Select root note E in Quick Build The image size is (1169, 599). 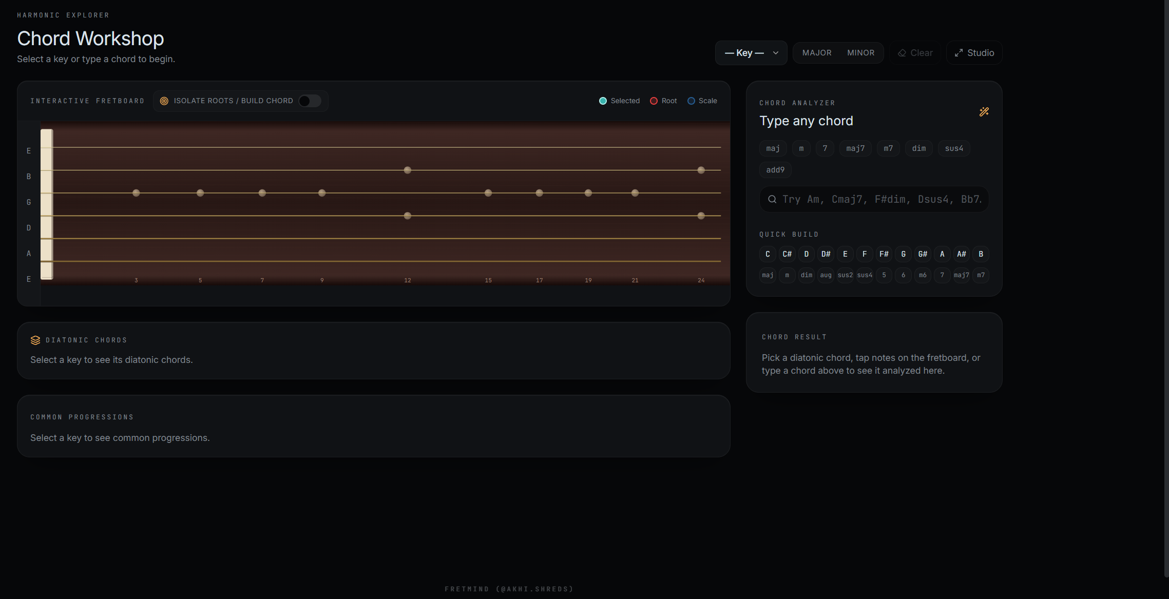(x=845, y=254)
